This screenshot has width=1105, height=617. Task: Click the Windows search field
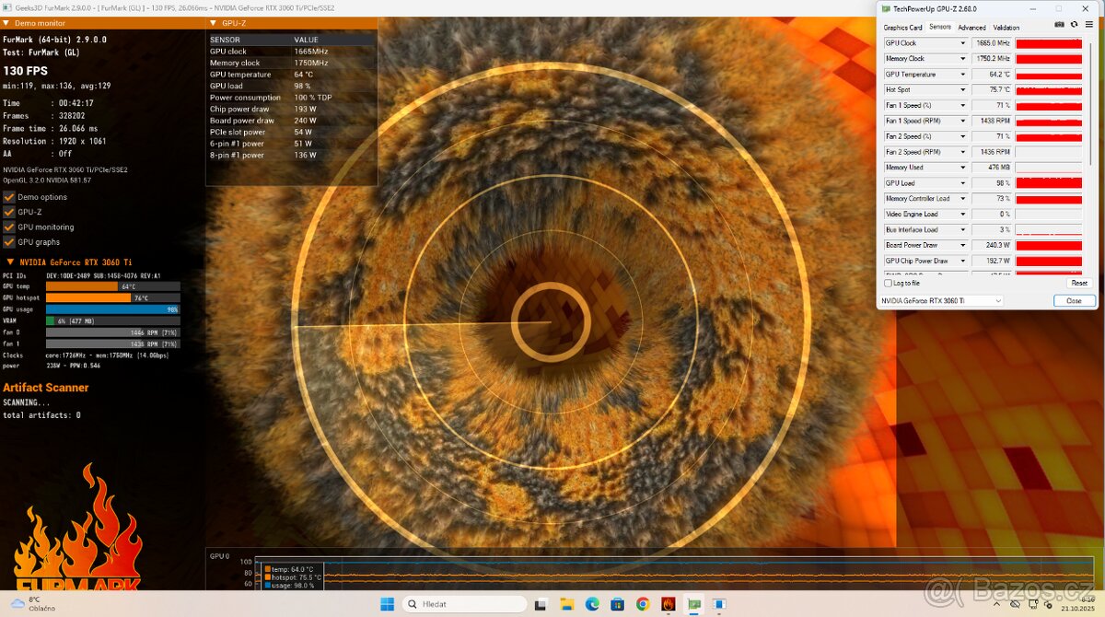click(465, 605)
